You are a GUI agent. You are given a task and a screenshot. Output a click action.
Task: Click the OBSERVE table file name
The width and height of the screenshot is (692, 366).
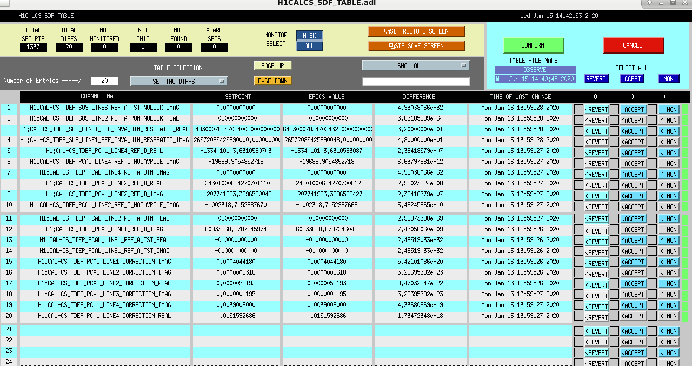[x=535, y=70]
